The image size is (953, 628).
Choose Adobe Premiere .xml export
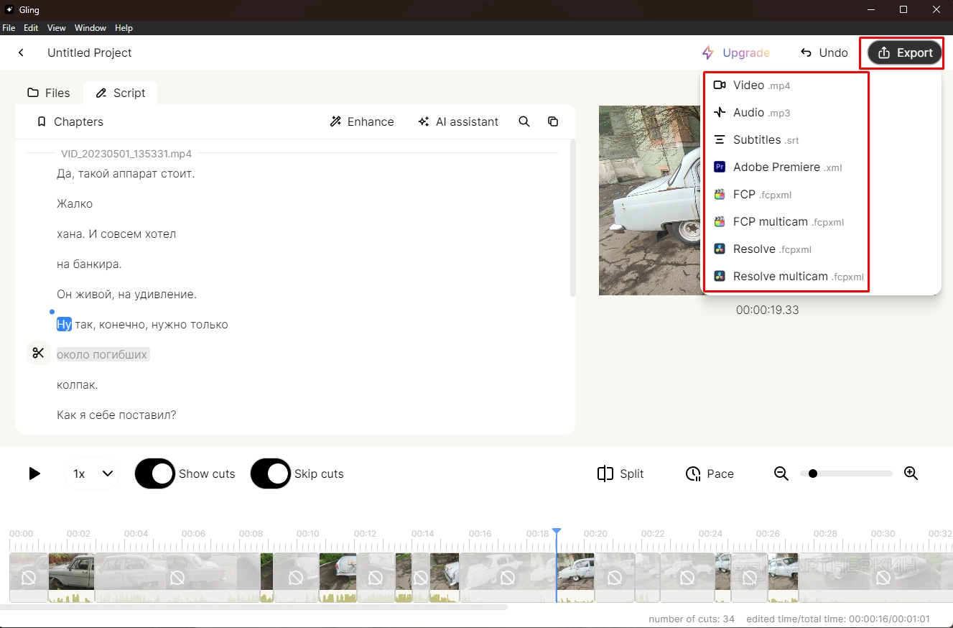(777, 167)
